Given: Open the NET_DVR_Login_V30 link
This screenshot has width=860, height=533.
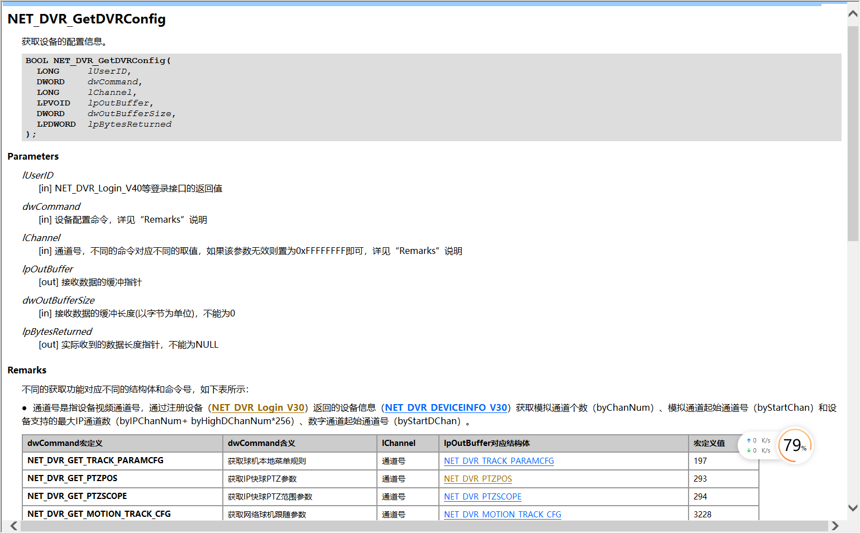Looking at the screenshot, I should (x=257, y=407).
